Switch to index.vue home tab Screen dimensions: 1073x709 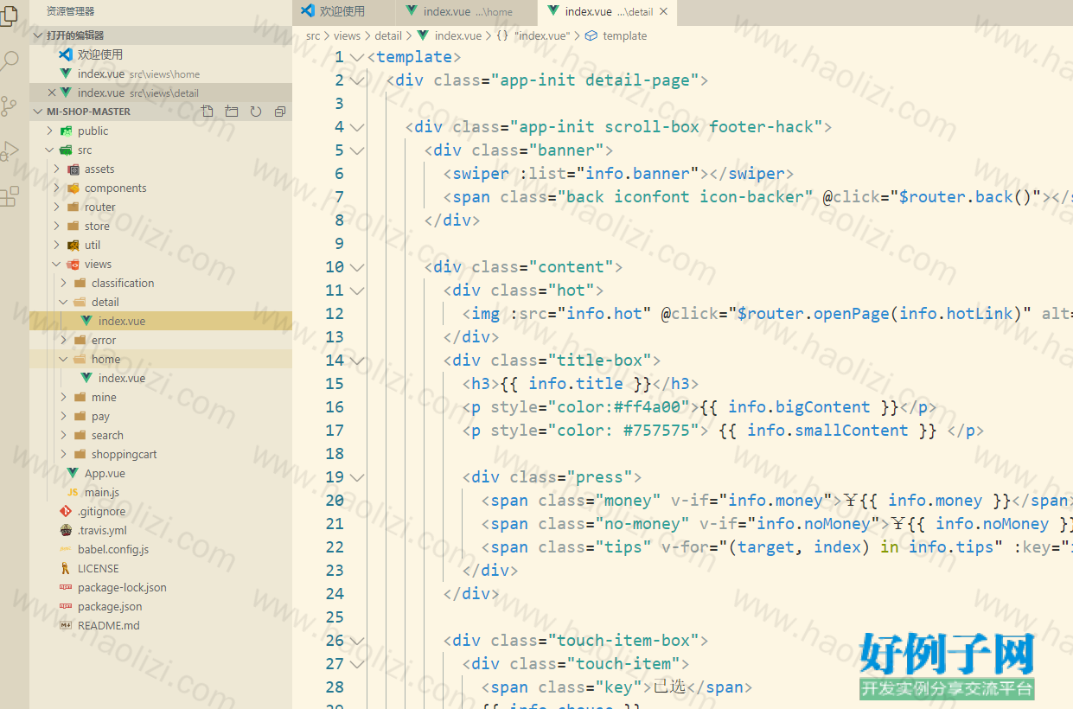[467, 12]
